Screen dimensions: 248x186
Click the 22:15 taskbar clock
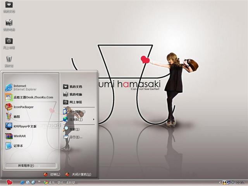click(x=241, y=183)
